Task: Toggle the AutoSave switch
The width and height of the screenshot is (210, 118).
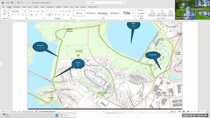Action: [x=13, y=3]
